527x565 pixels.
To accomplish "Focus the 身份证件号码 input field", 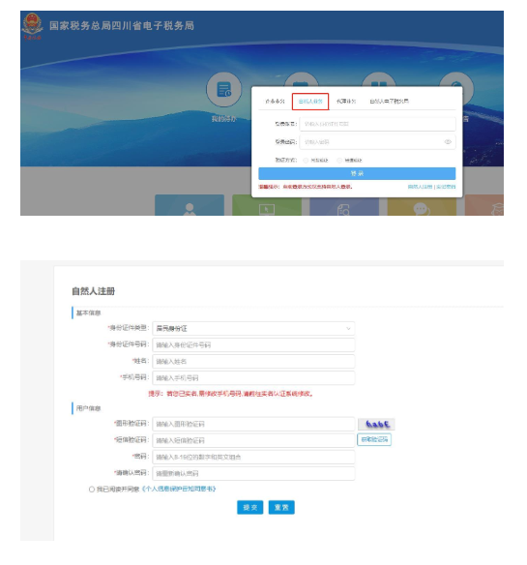I will [253, 344].
